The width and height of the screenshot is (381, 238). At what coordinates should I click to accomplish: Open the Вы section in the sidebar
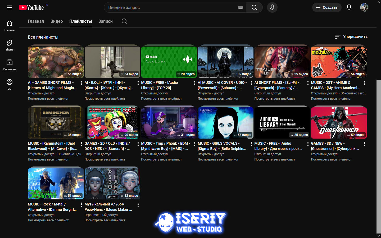tap(10, 84)
